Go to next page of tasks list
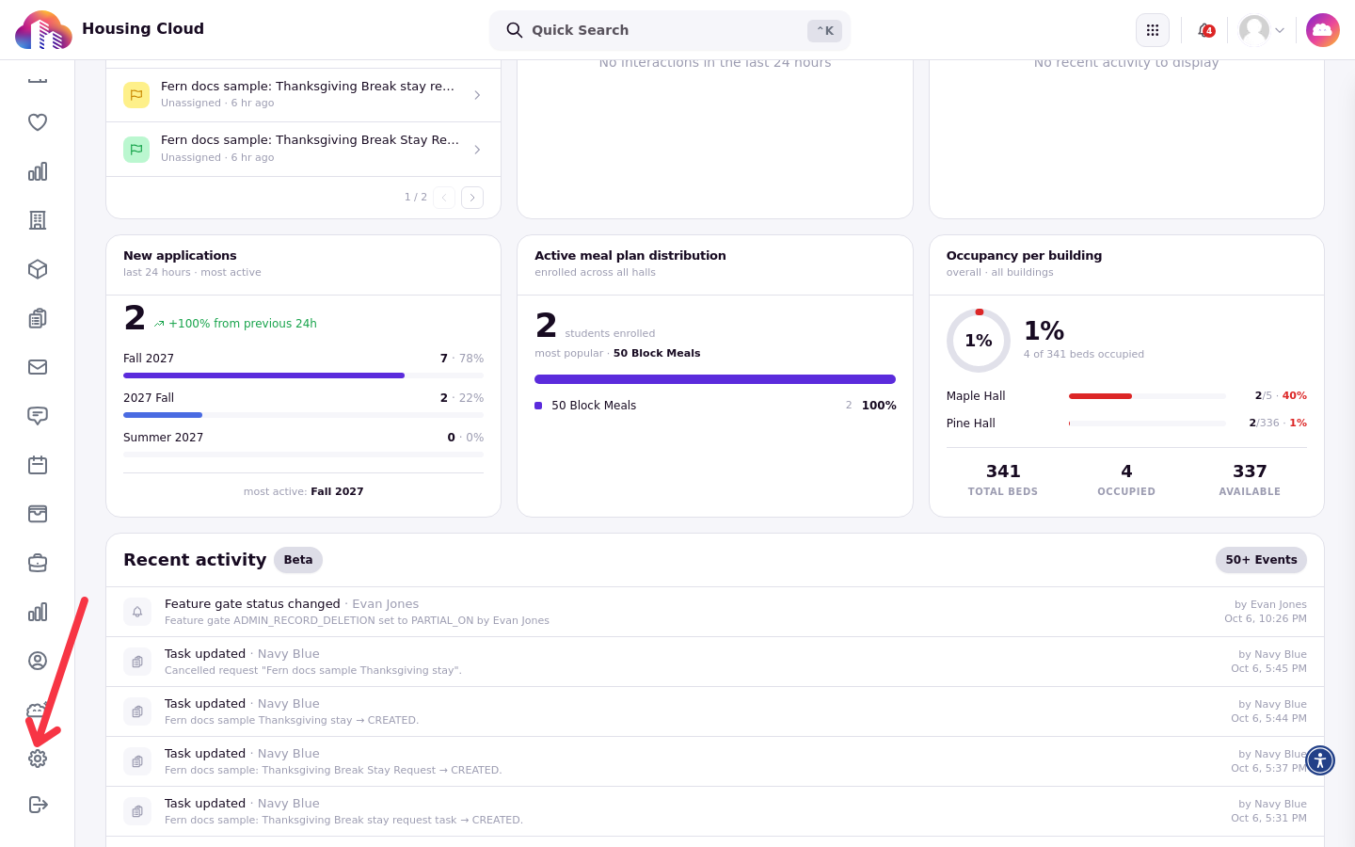Image resolution: width=1355 pixels, height=847 pixels. pos(472,198)
